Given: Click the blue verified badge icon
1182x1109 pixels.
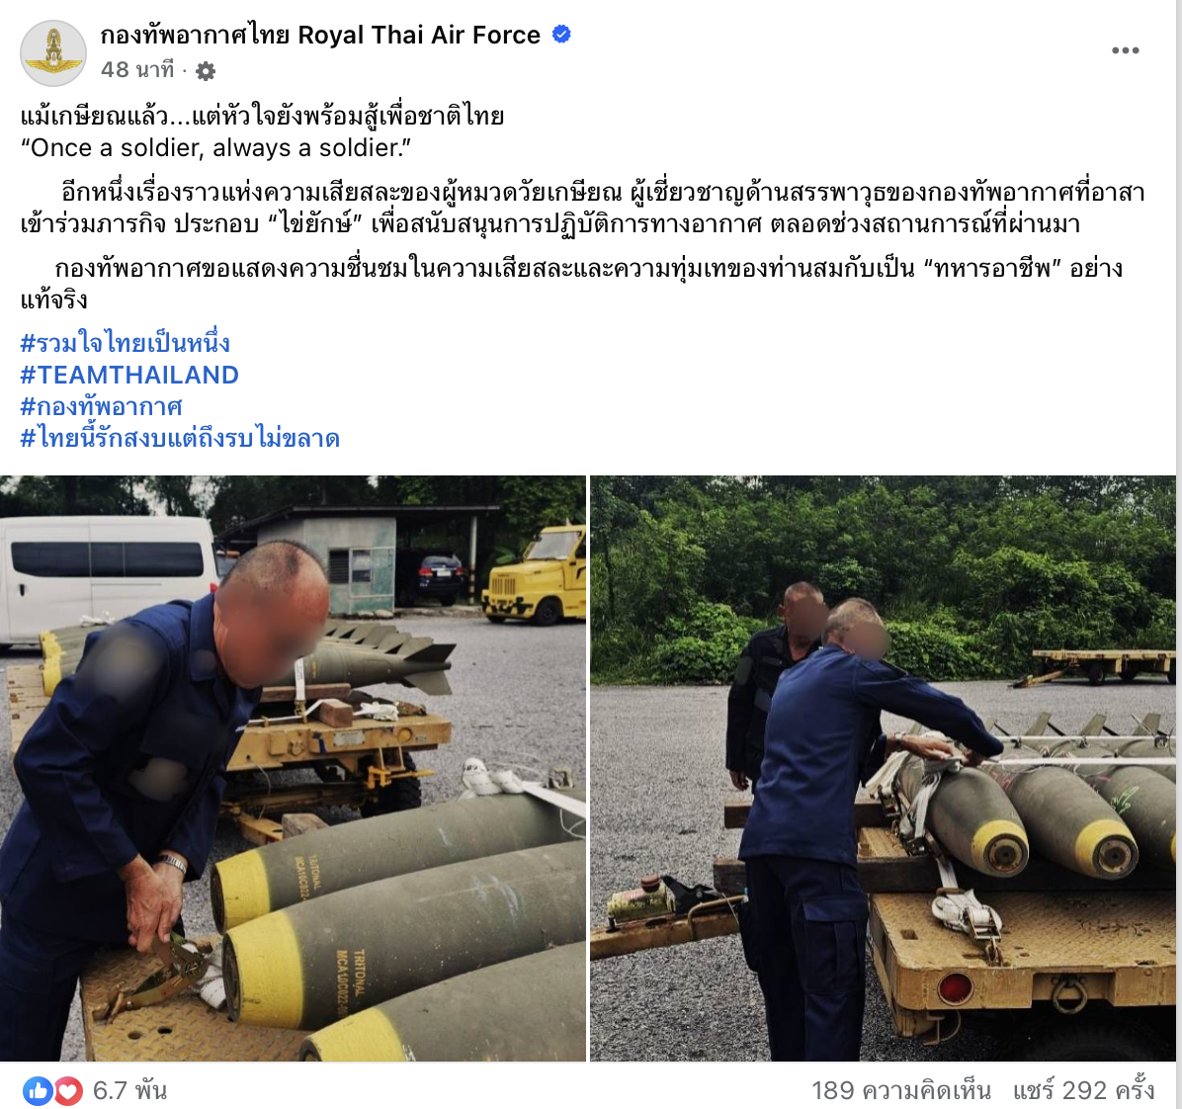Looking at the screenshot, I should point(561,34).
